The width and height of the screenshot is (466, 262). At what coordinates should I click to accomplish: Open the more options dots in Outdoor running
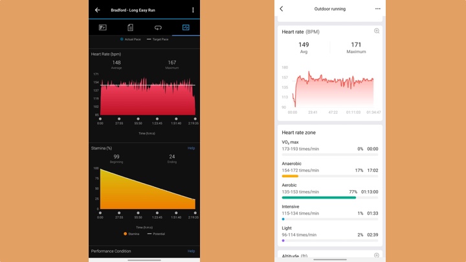click(x=378, y=9)
